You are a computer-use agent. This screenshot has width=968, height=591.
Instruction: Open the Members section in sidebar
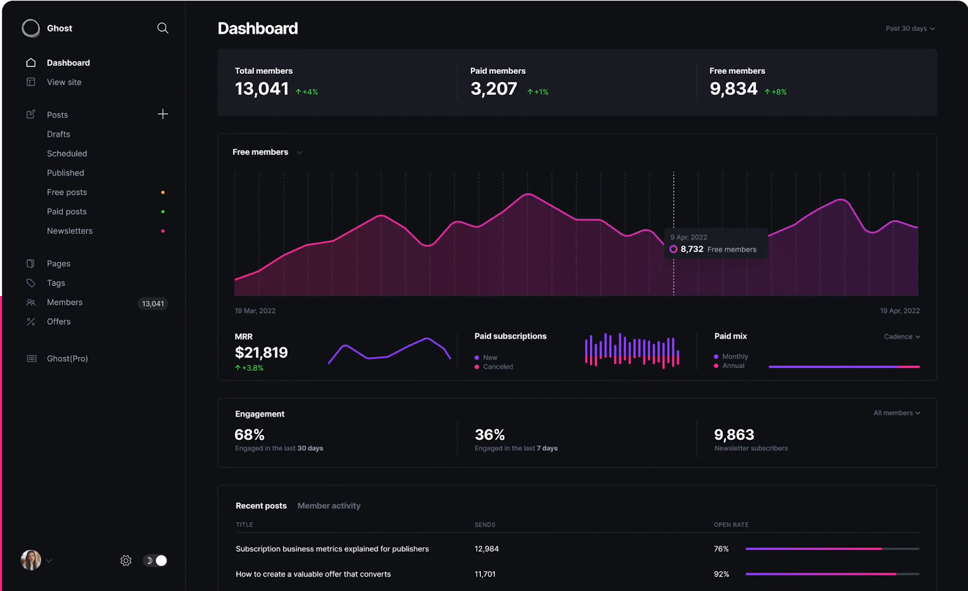pyautogui.click(x=65, y=302)
